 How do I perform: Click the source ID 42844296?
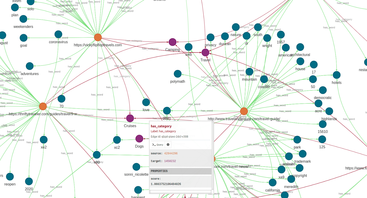click(171, 154)
